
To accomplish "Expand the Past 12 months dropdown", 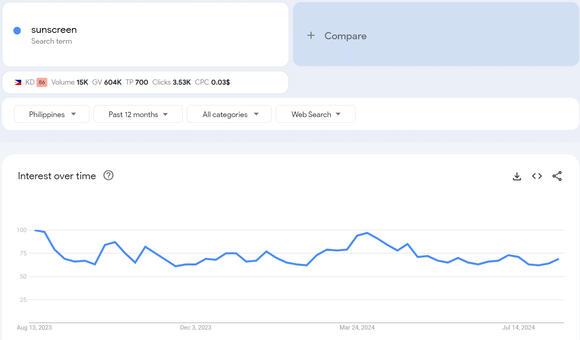I will 138,114.
